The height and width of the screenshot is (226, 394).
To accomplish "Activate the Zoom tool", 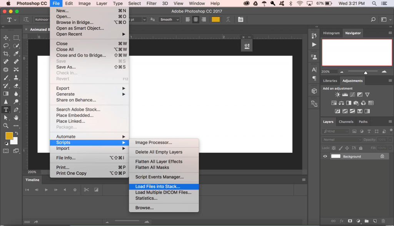I will click(6, 126).
